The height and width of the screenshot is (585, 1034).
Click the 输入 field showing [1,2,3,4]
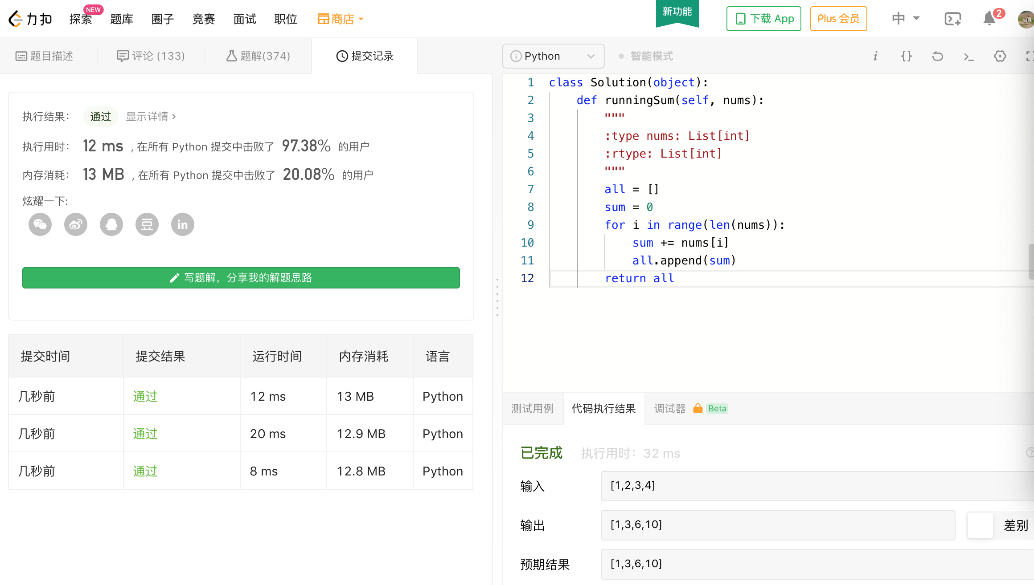[x=817, y=486]
